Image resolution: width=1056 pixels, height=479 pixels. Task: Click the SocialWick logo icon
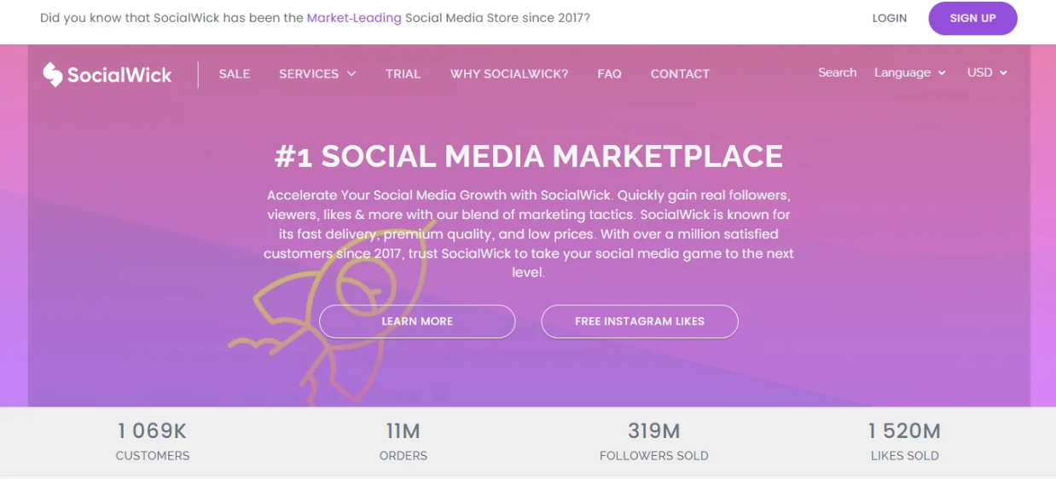53,75
